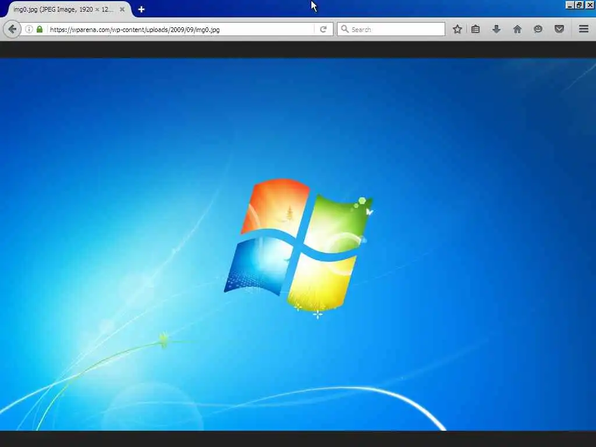
Task: Show site information via the info icon
Action: (29, 29)
